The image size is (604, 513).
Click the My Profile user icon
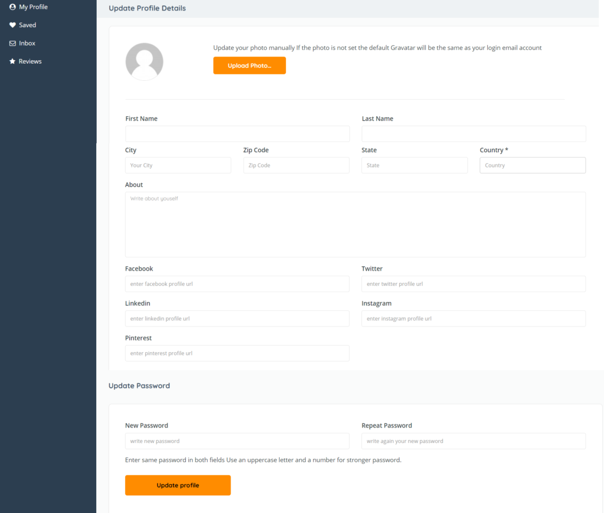[x=12, y=7]
